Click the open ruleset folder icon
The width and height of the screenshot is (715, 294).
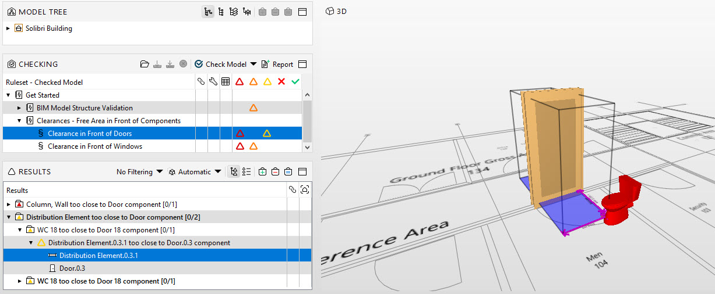145,64
